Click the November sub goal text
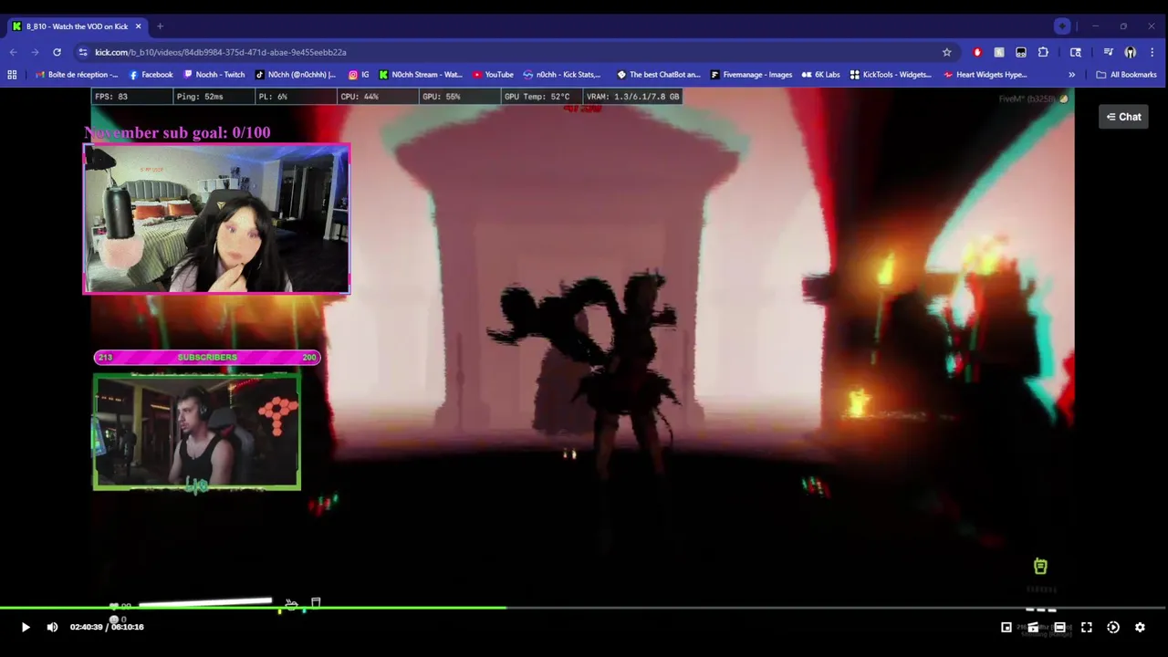 pyautogui.click(x=177, y=132)
